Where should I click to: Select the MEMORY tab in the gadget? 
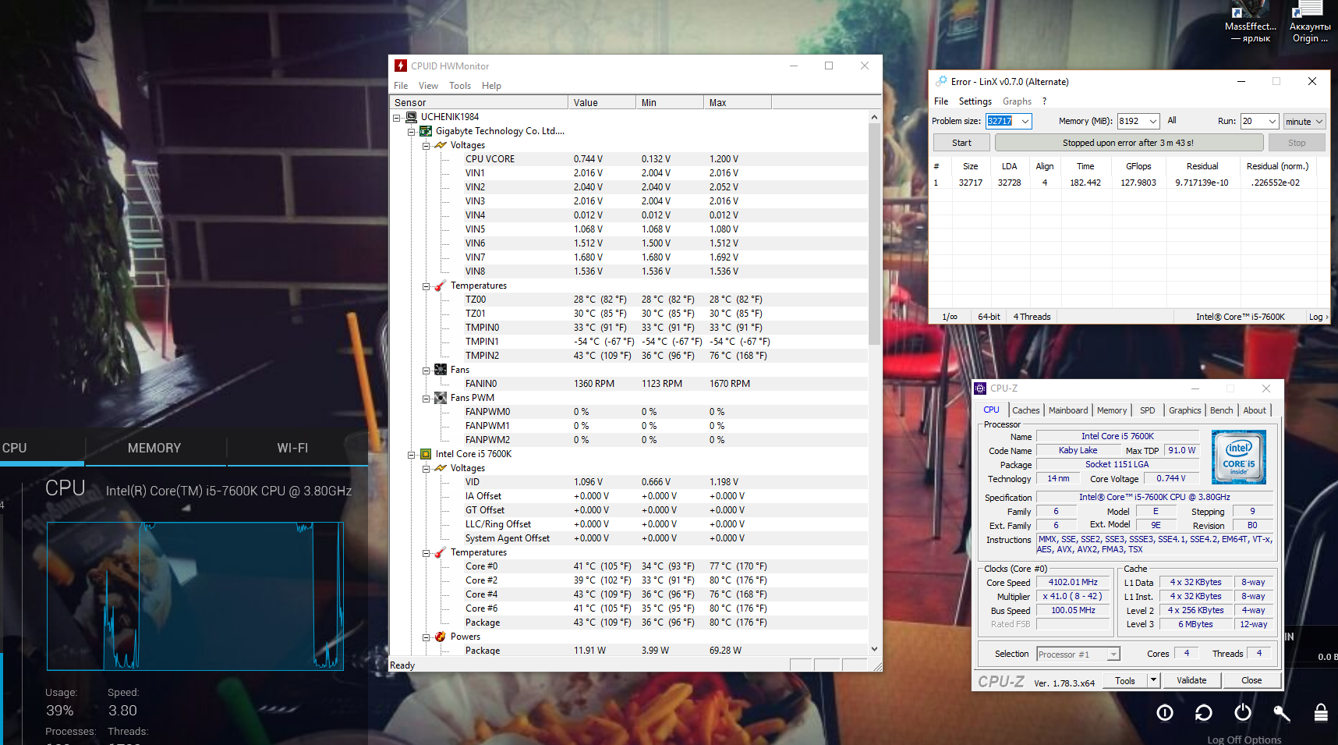[154, 449]
